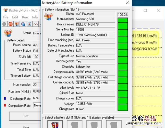Click the Run time (H:M:S) field

coord(37,91)
